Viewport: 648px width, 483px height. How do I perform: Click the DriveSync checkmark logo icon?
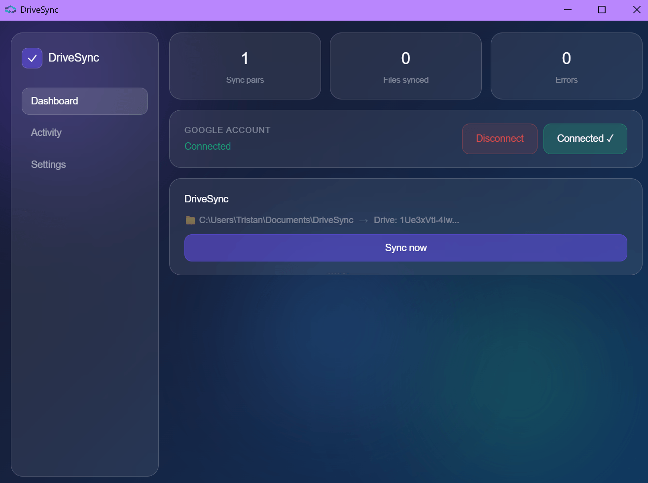tap(32, 58)
